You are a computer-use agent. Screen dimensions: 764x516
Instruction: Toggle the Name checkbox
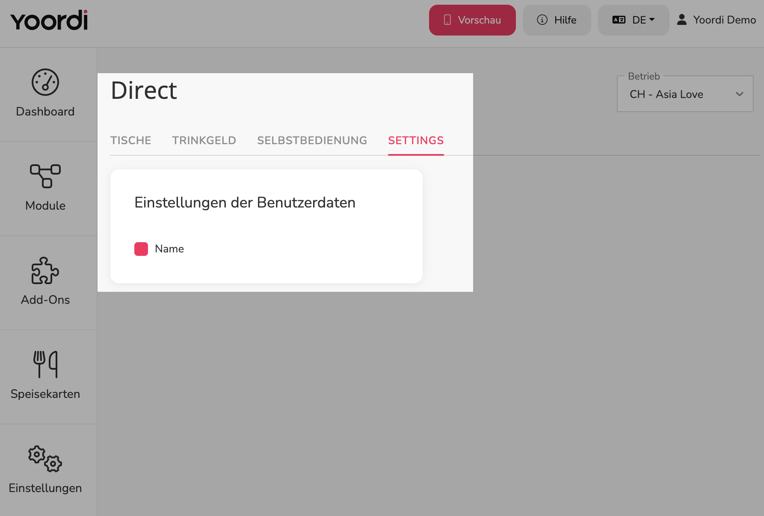point(141,249)
